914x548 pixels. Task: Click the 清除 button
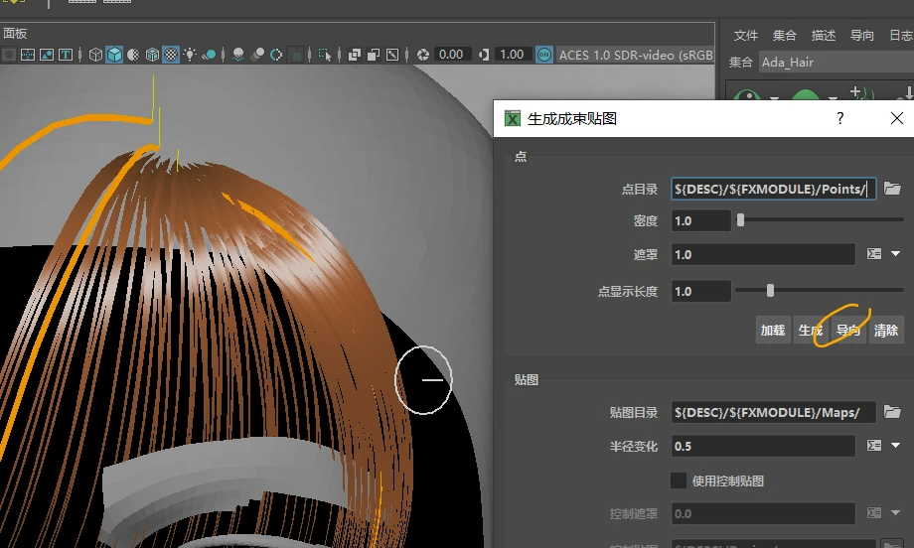coord(885,331)
